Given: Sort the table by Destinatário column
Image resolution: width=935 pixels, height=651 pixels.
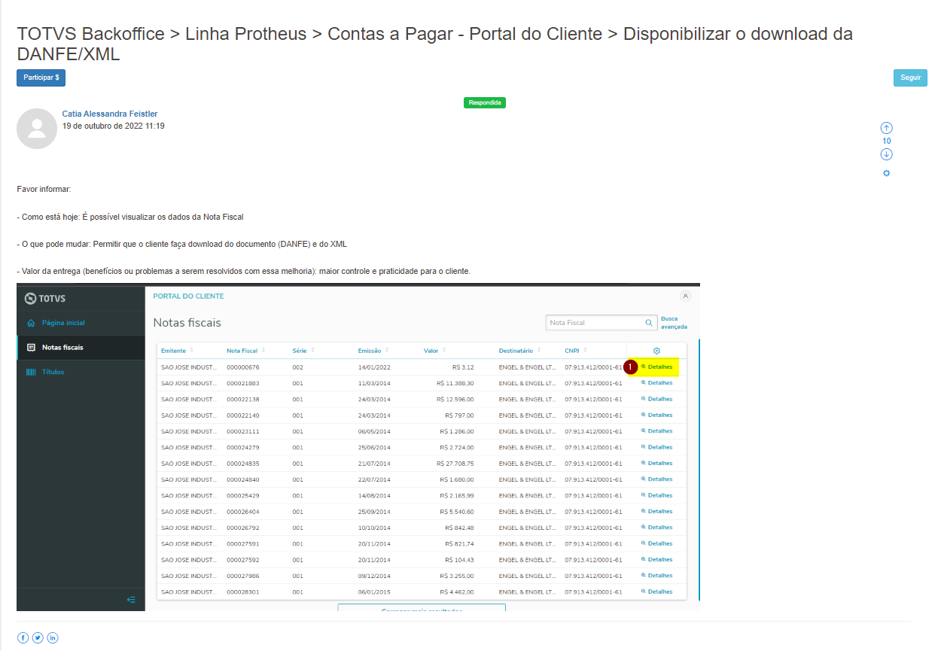Looking at the screenshot, I should tap(519, 351).
